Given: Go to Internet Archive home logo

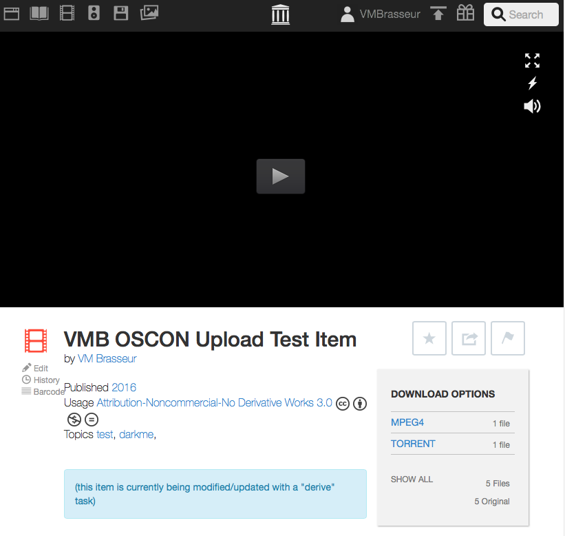Looking at the screenshot, I should (x=280, y=14).
